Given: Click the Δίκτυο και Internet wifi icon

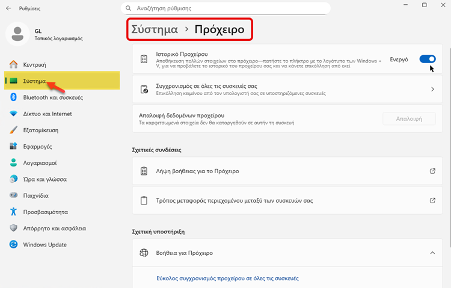Looking at the screenshot, I should [x=13, y=114].
